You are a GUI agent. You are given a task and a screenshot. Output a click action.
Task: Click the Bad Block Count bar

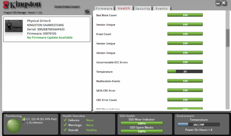pyautogui.click(x=185, y=15)
